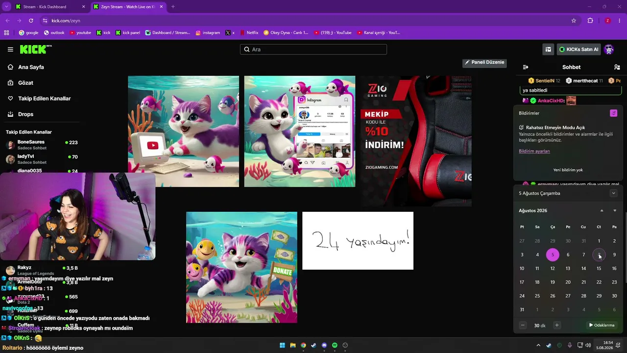
Task: Click the Ara search field
Action: (313, 49)
